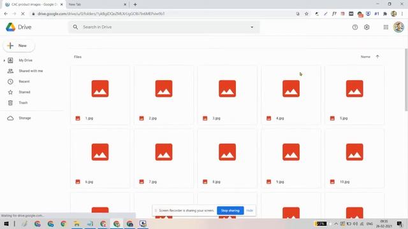Expand search options dropdown arrow

[252, 27]
